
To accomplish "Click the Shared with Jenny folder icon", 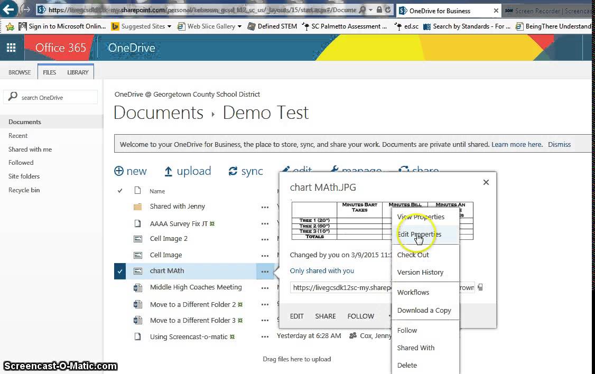I will (x=138, y=207).
